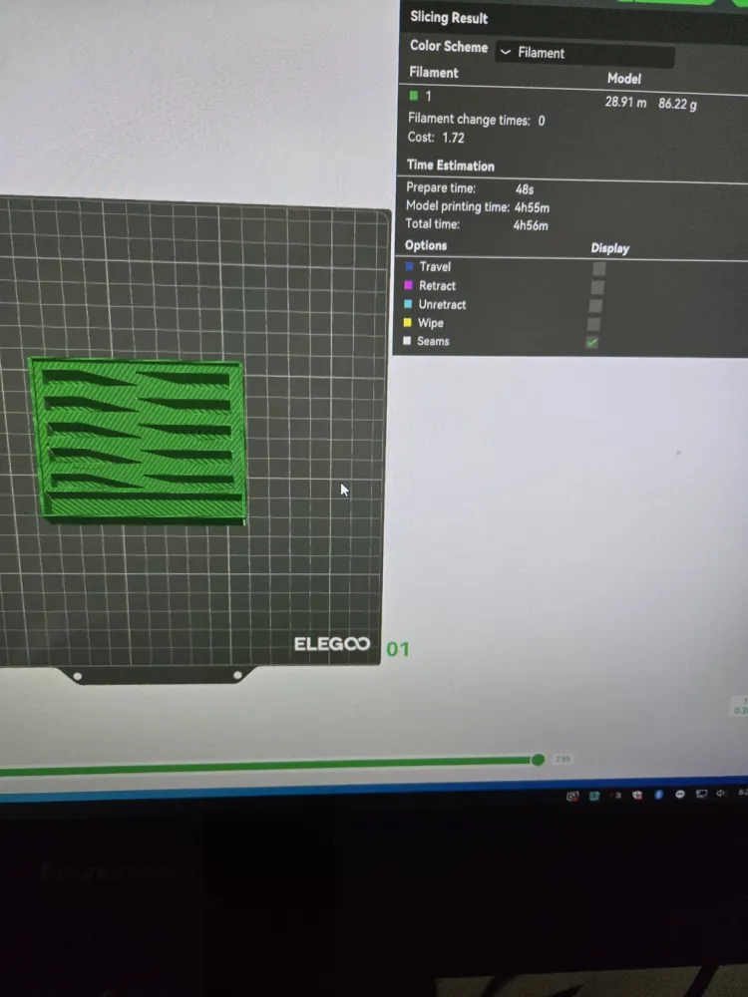Viewport: 748px width, 997px height.
Task: Open the Bluetooth tray icon
Action: tap(658, 795)
